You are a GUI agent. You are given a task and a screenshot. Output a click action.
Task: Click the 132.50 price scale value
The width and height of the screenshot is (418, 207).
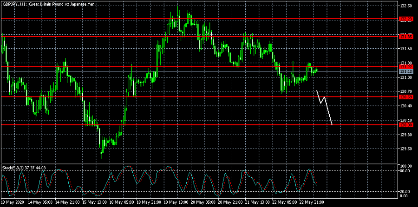pyautogui.click(x=406, y=6)
